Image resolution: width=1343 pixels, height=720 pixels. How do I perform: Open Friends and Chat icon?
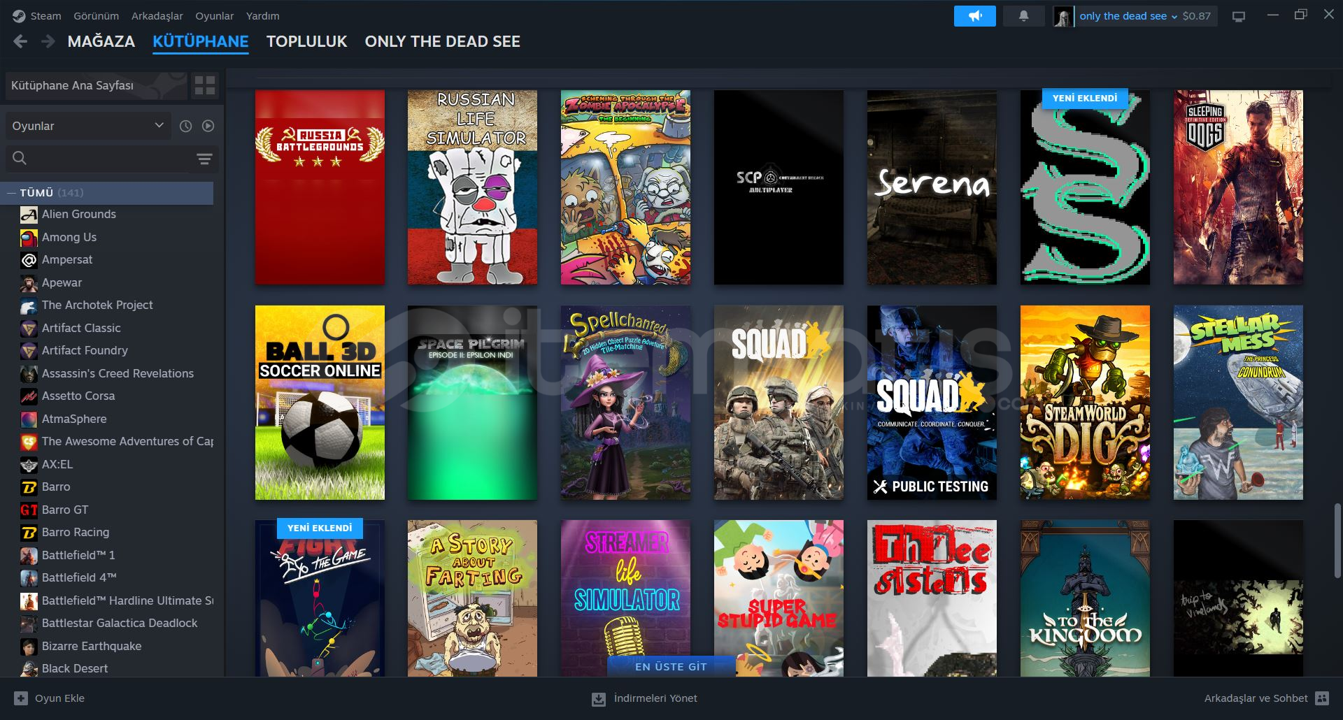click(x=1322, y=698)
